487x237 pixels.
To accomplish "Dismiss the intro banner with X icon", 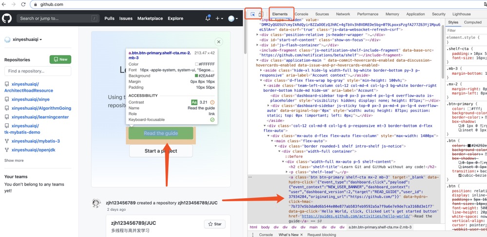I will click(x=218, y=42).
